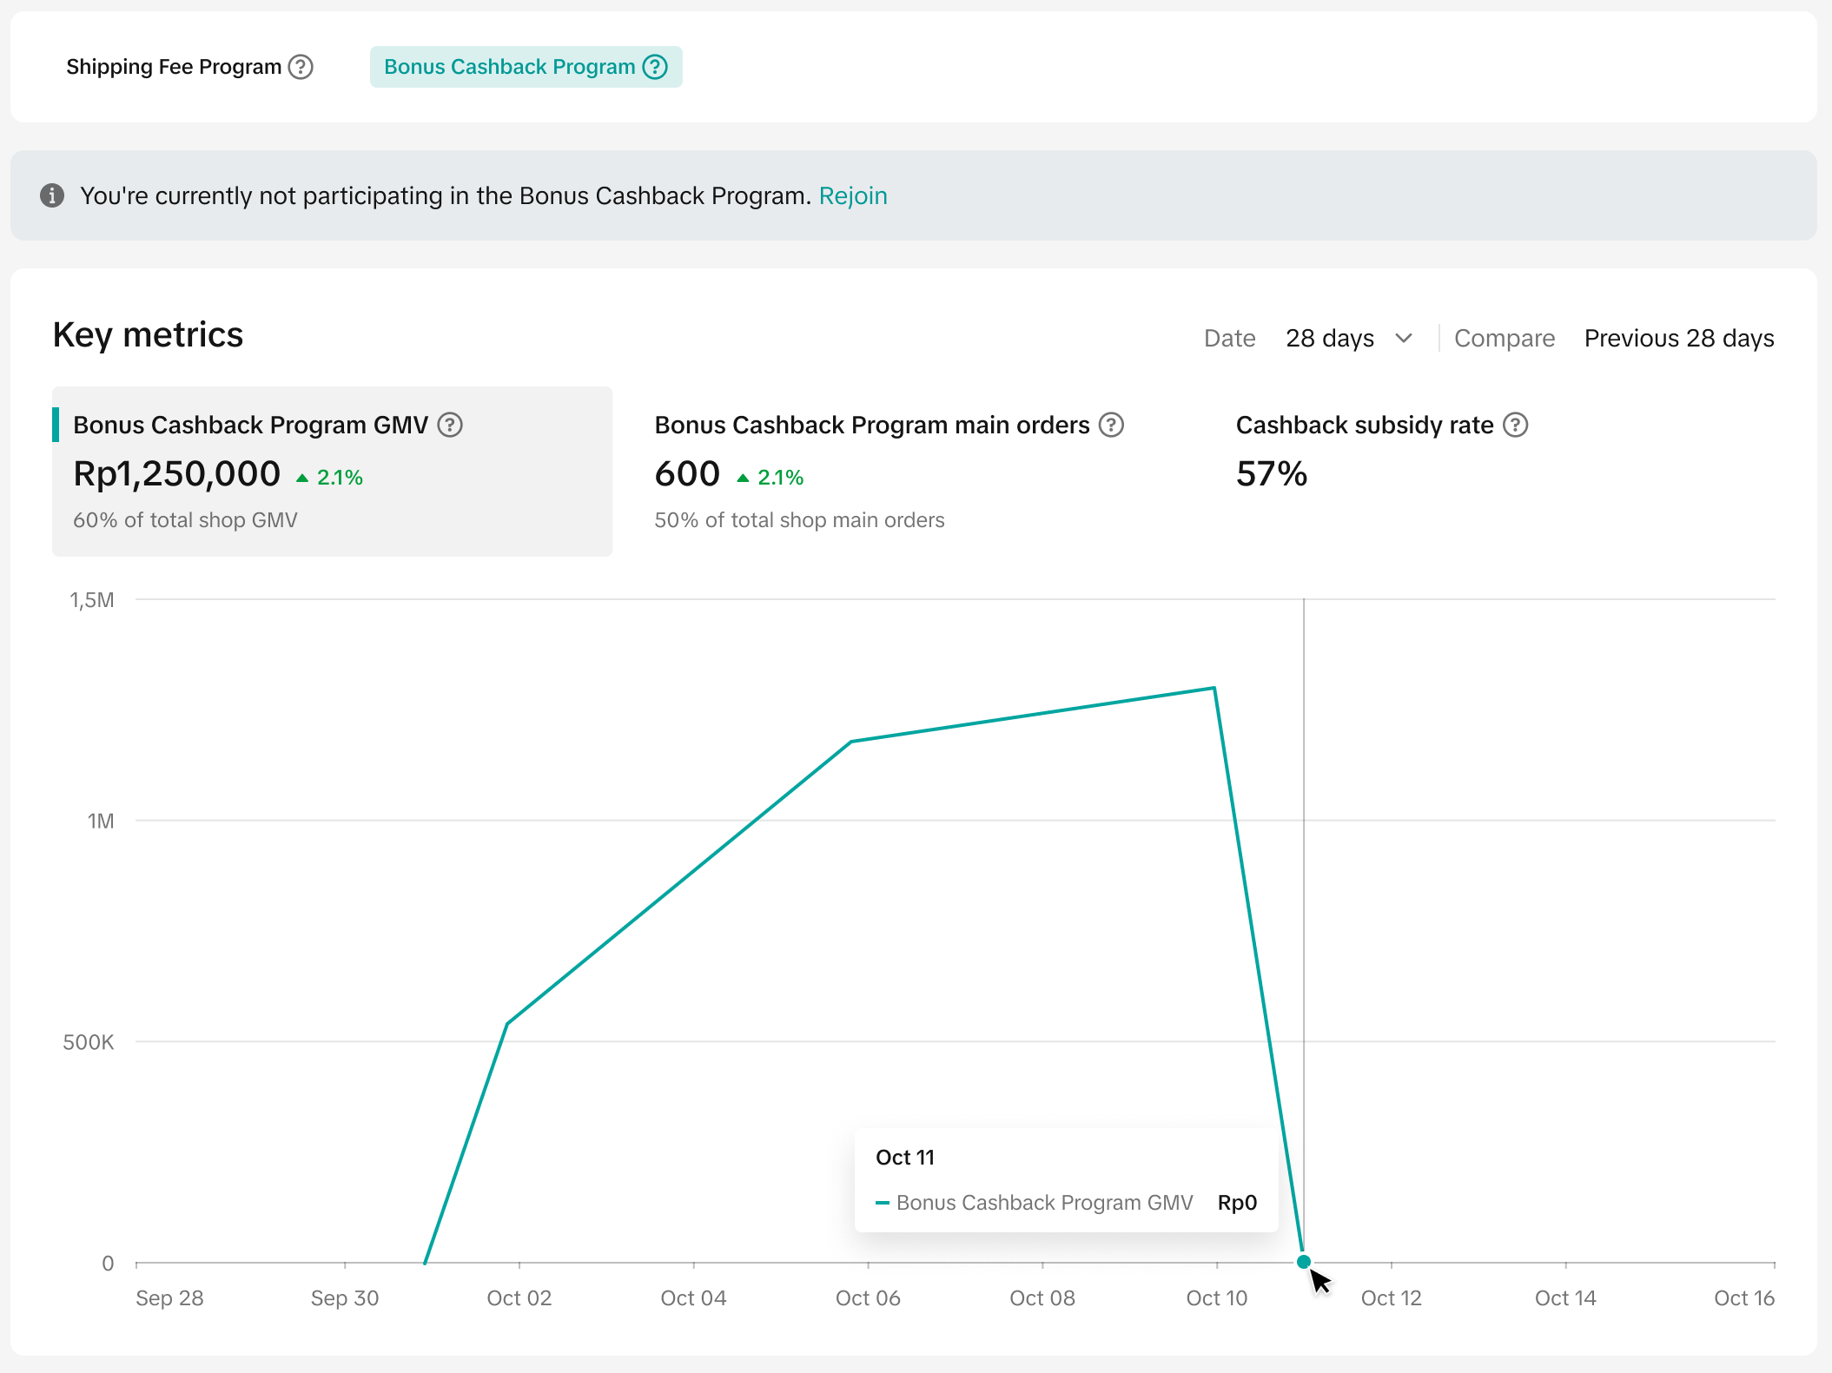Switch to Shipping Fee Program tab
The image size is (1832, 1373).
[174, 67]
